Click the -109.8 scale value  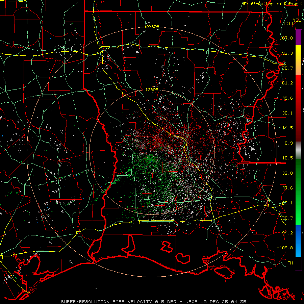coord(285,248)
